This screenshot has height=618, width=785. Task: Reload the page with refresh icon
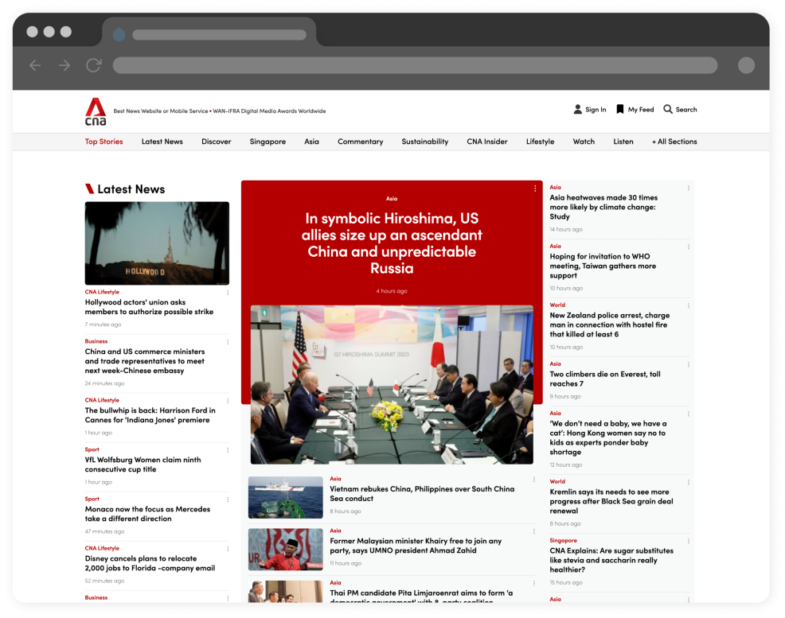pos(94,65)
